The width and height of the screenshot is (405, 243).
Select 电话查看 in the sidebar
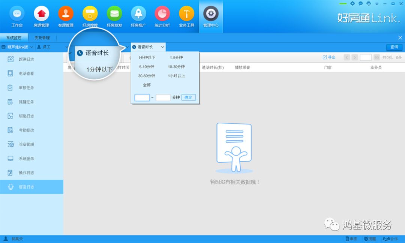[x=26, y=73]
